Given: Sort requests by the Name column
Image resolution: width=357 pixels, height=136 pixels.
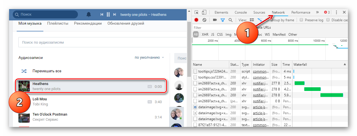Looking at the screenshot, I should click(x=211, y=65).
